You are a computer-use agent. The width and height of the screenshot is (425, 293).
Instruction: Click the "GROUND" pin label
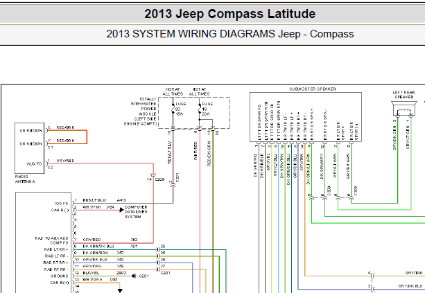[x=60, y=276]
